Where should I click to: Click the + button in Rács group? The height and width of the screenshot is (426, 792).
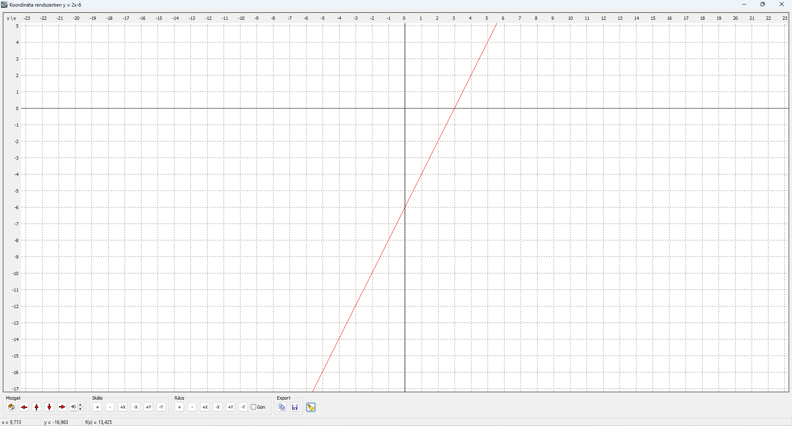[x=179, y=407]
